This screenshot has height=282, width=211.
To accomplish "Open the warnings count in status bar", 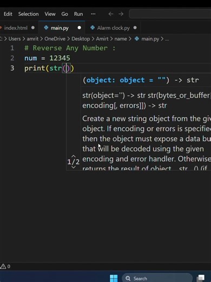I will [5, 266].
